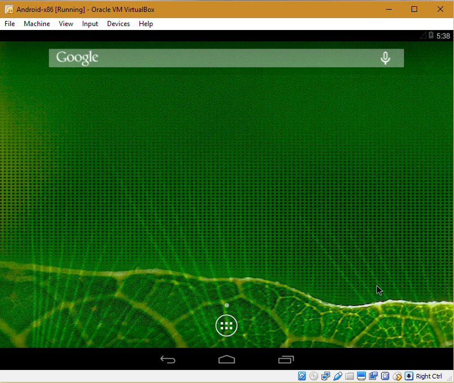454x383 pixels.
Task: Click the display monitor indicator
Action: click(x=362, y=376)
